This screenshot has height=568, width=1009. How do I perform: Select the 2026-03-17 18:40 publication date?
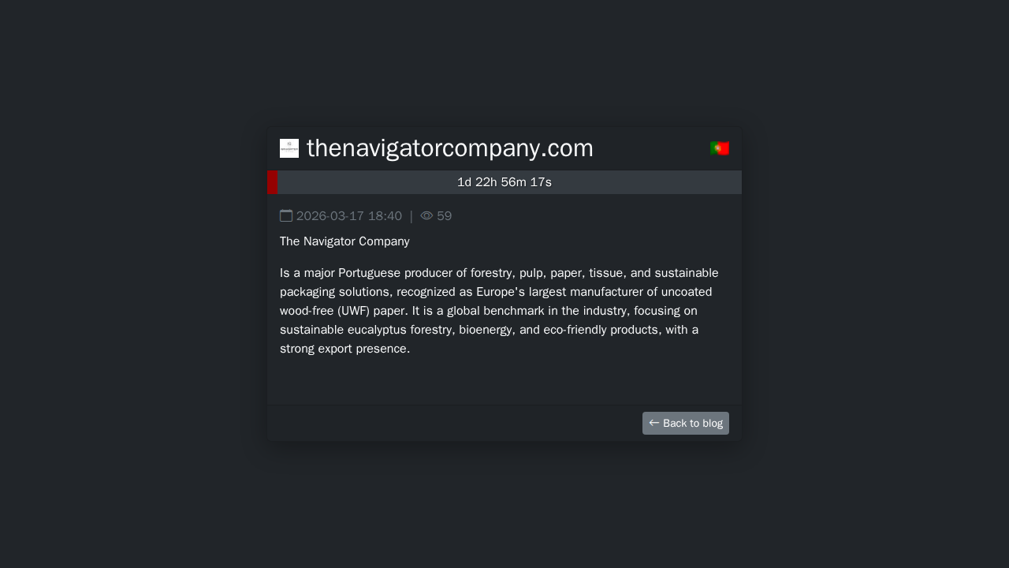(348, 216)
